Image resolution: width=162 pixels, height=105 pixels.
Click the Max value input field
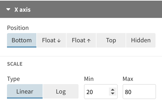tap(139, 92)
